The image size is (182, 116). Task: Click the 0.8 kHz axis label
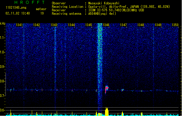coord(2,81)
